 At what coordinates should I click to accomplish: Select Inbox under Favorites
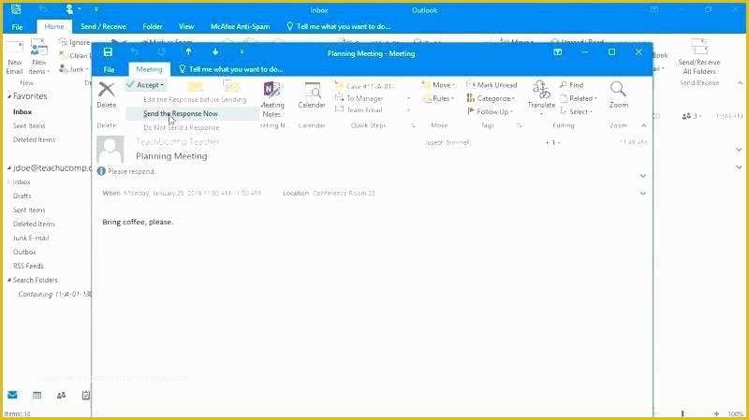click(22, 111)
